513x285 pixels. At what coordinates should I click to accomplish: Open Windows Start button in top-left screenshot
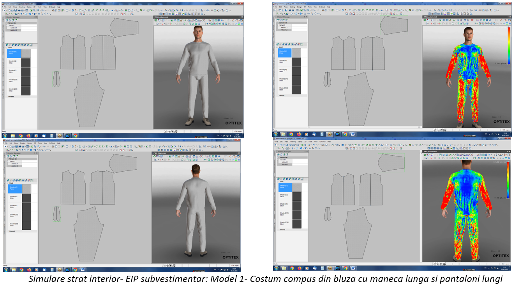point(5,136)
